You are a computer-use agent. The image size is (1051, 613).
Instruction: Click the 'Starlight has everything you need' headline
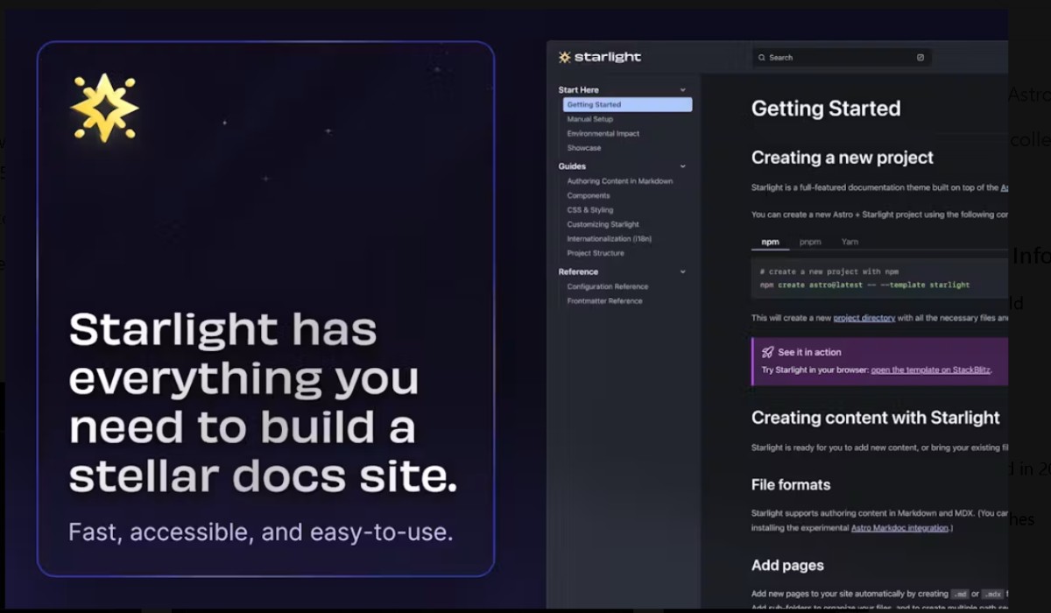263,404
